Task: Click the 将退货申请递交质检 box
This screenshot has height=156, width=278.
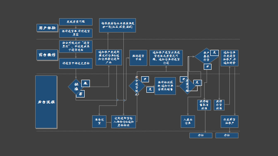Action: click(x=76, y=63)
